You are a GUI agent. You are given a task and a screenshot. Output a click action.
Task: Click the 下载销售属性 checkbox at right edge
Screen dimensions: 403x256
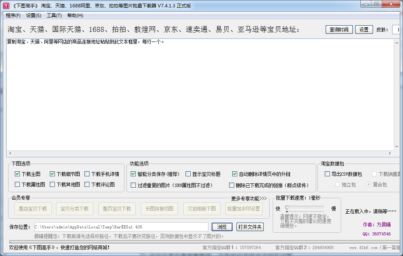click(x=375, y=174)
